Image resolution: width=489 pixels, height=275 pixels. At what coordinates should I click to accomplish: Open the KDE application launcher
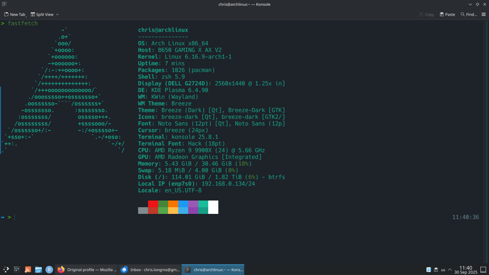(6, 270)
